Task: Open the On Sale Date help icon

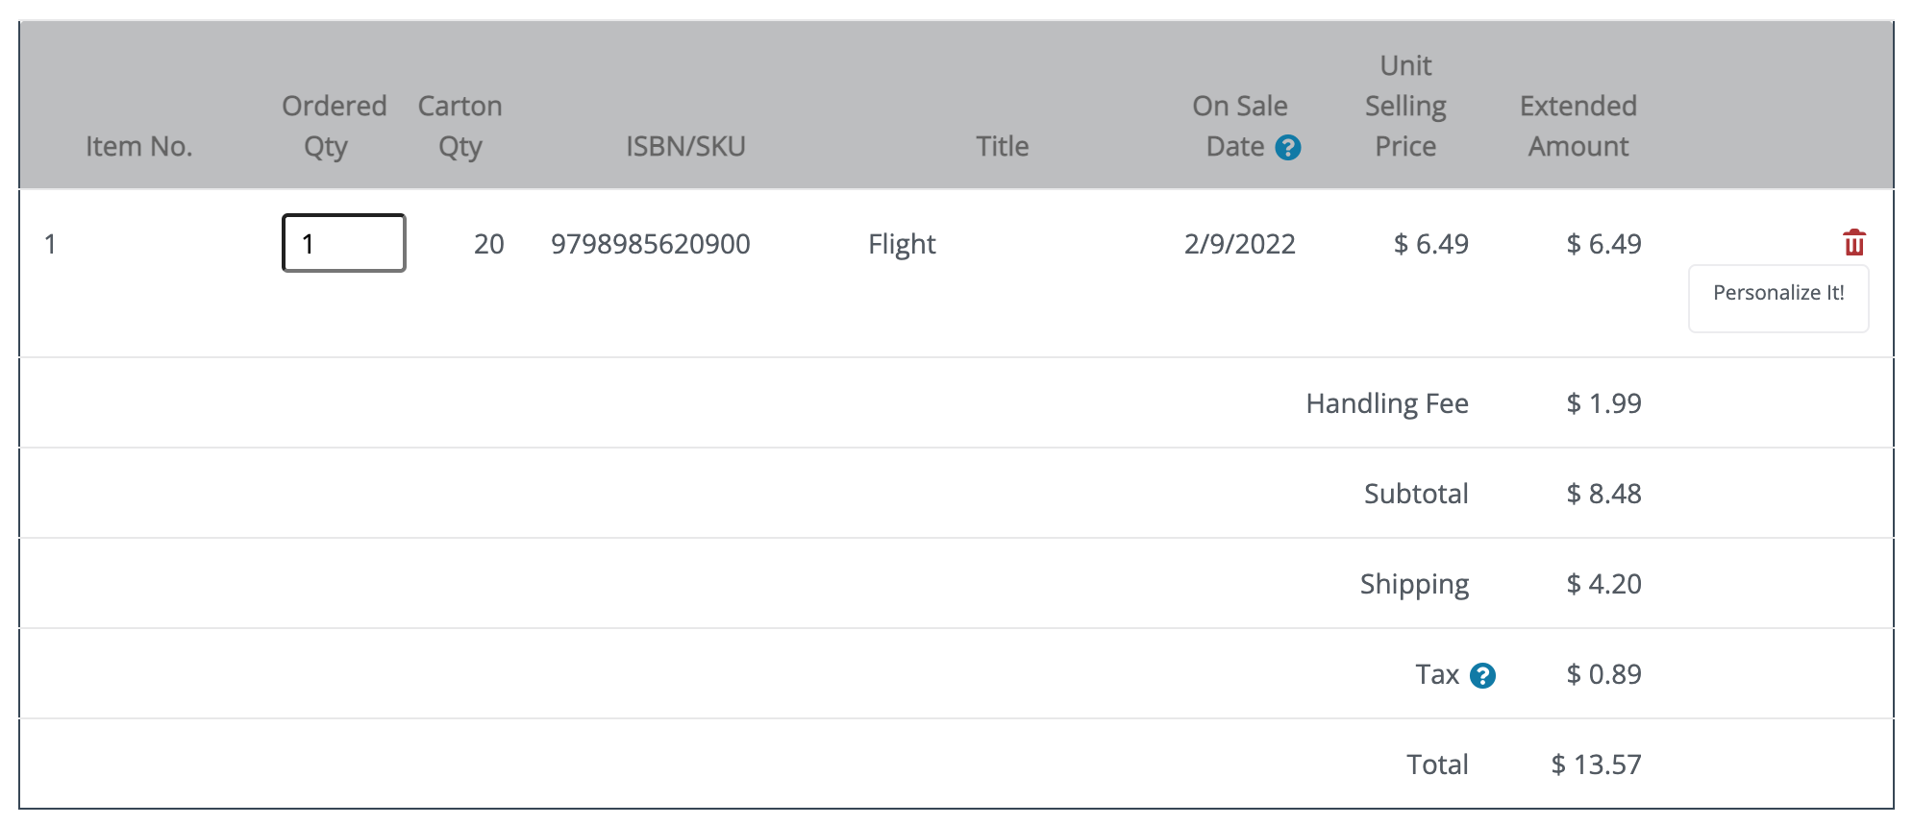Action: click(x=1288, y=148)
